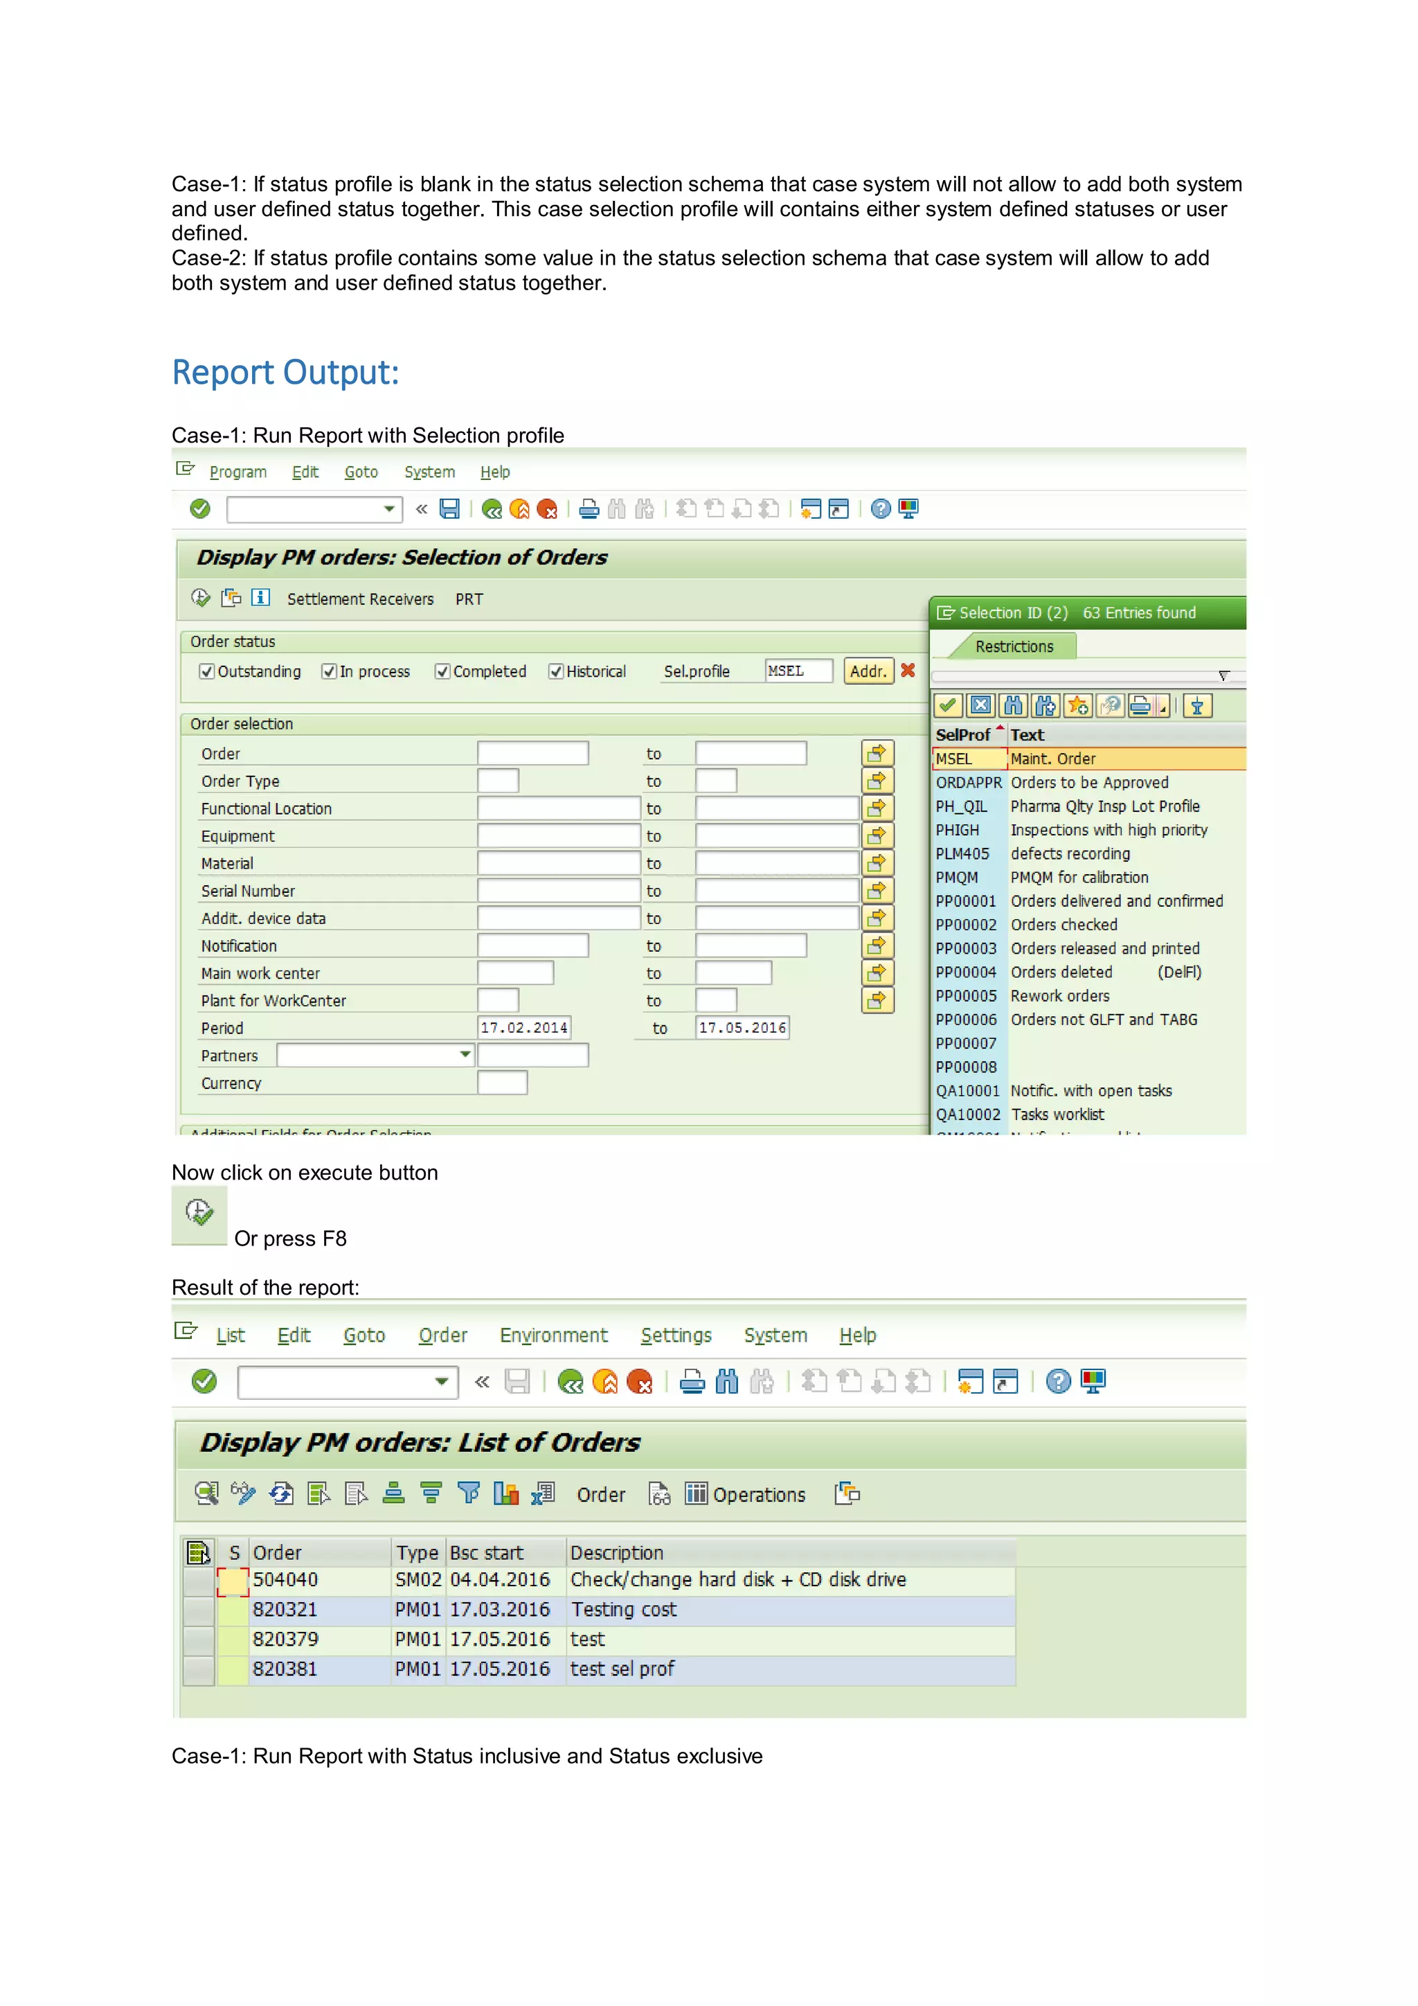Toggle the Outstanding checkbox
Viewport: 1418px width, 2006px height.
[x=207, y=671]
